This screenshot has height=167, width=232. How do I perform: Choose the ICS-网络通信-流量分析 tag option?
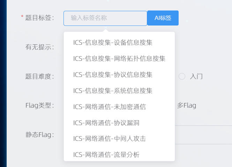click(106, 154)
